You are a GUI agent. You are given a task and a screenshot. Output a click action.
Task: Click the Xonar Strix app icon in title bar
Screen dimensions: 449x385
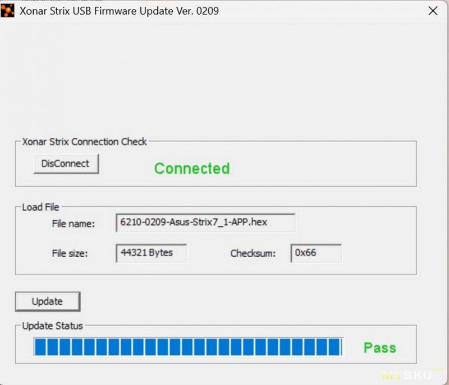[x=8, y=10]
